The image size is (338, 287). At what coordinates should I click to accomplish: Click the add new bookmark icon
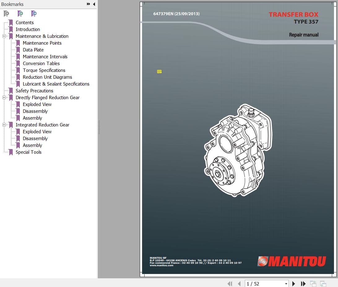click(x=20, y=14)
